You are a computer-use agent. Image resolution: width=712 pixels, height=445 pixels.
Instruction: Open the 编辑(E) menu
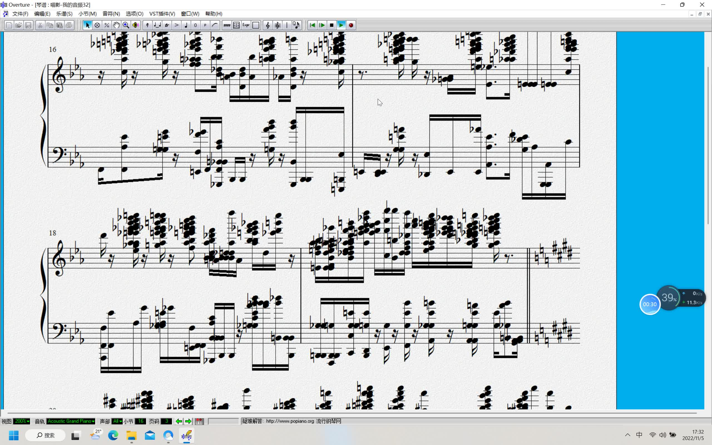click(42, 14)
